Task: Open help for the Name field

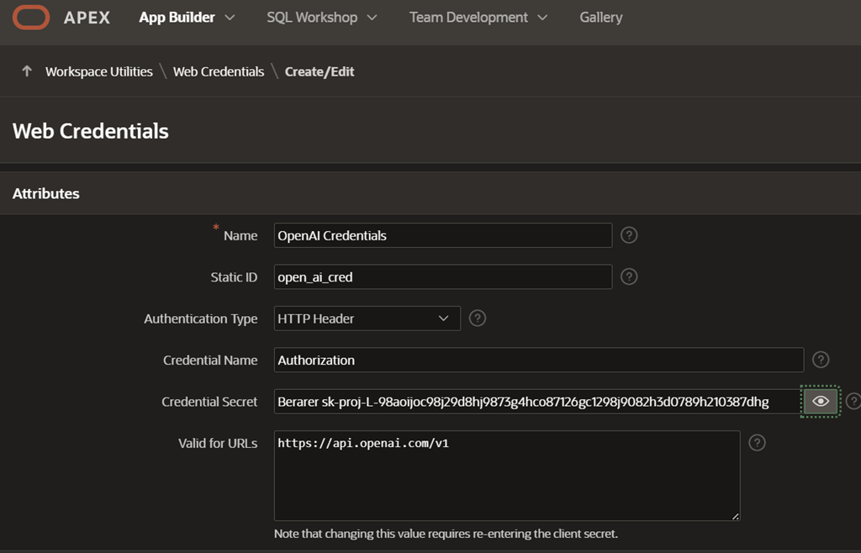Action: point(628,235)
